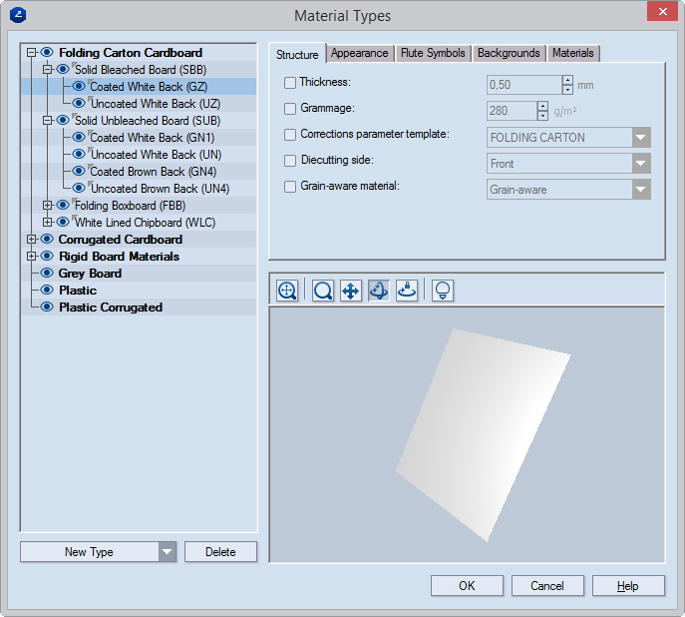The image size is (685, 617).
Task: Switch to the Flute Symbols tab
Action: pyautogui.click(x=433, y=53)
